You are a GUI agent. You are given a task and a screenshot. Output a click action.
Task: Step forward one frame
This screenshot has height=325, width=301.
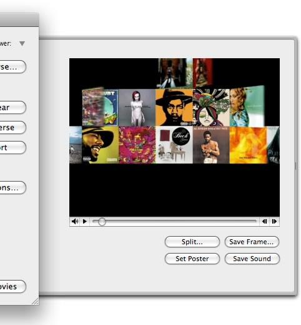tap(274, 221)
